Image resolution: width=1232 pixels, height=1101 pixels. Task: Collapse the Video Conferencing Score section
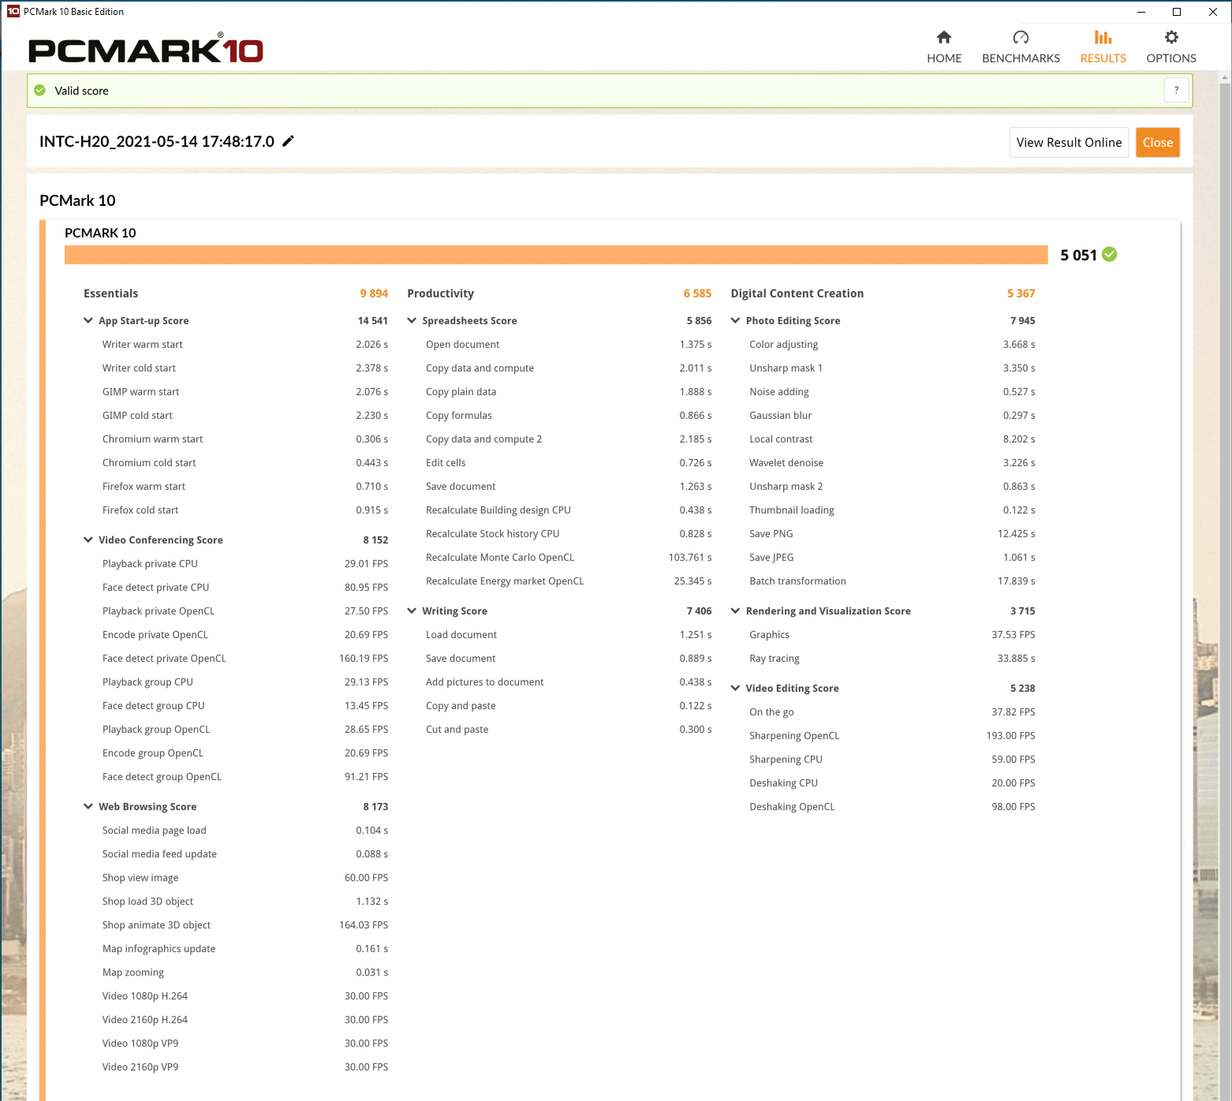coord(88,539)
